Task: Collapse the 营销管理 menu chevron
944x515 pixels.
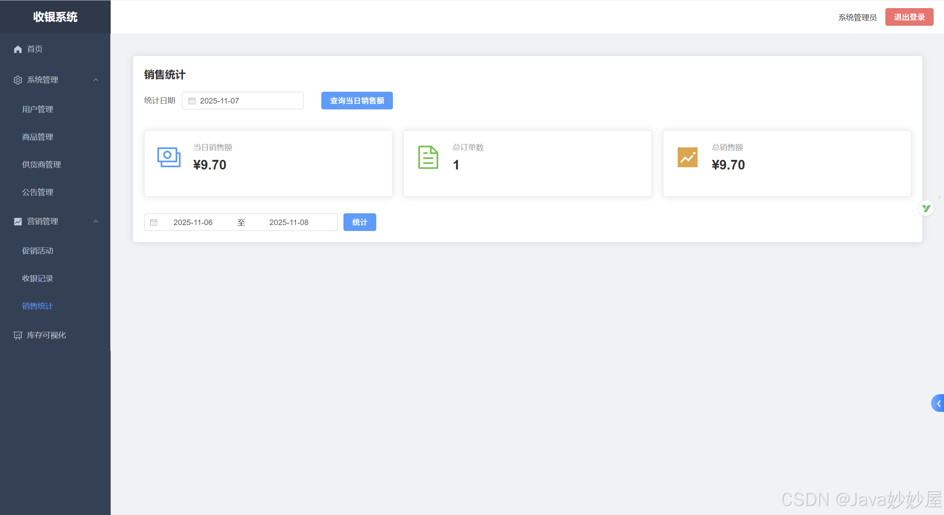Action: click(96, 221)
